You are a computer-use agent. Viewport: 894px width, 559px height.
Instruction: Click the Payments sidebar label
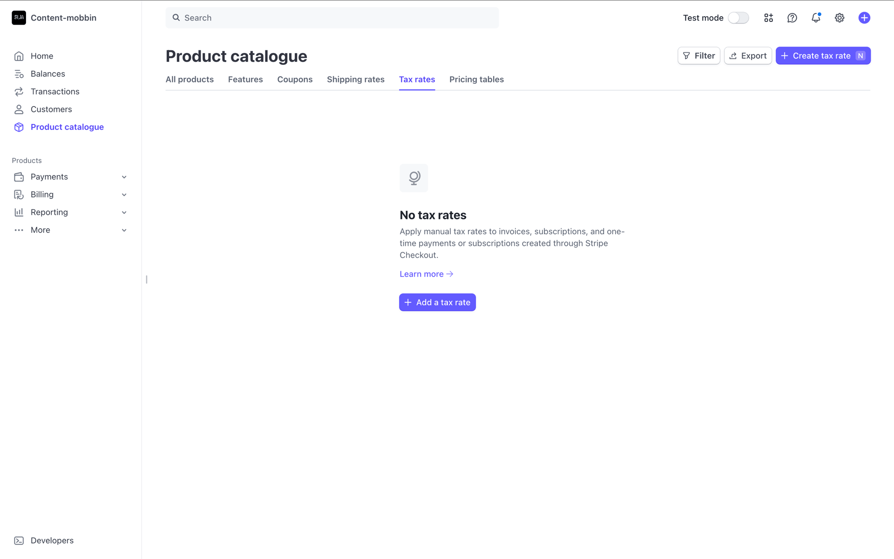[x=49, y=177]
